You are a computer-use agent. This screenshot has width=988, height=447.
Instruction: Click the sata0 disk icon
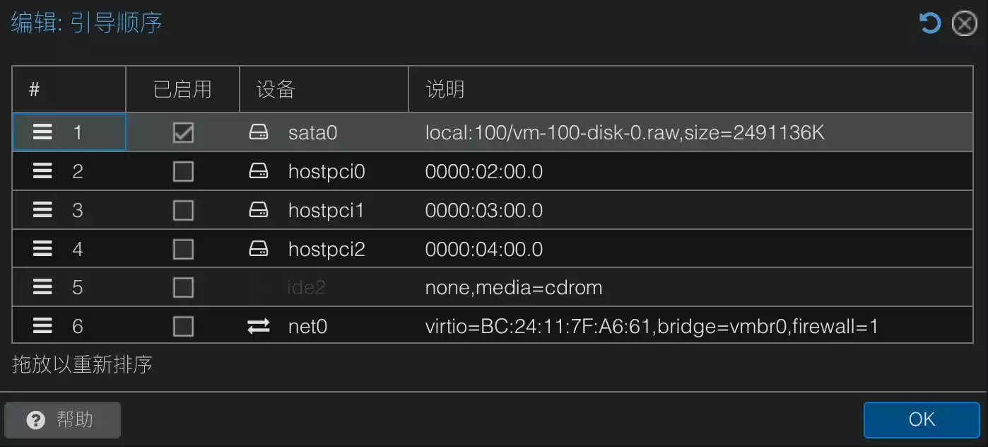tap(259, 132)
